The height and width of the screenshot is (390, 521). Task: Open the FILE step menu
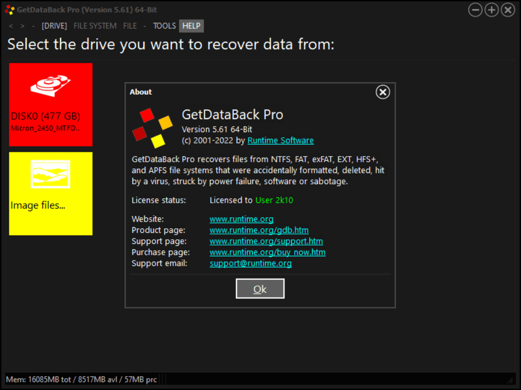click(x=130, y=26)
